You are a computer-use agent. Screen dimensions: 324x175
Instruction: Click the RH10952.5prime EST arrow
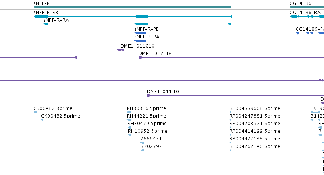pos(130,135)
